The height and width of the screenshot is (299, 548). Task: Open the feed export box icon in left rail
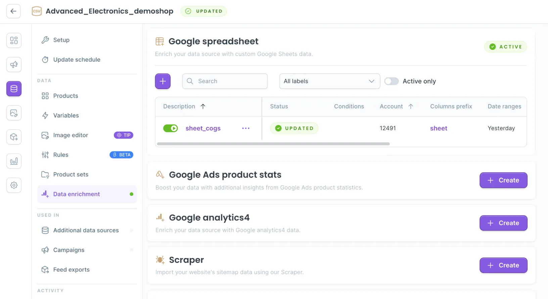(x=14, y=137)
